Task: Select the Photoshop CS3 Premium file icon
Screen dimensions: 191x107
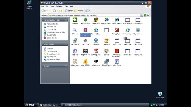Action: pyautogui.click(x=117, y=51)
